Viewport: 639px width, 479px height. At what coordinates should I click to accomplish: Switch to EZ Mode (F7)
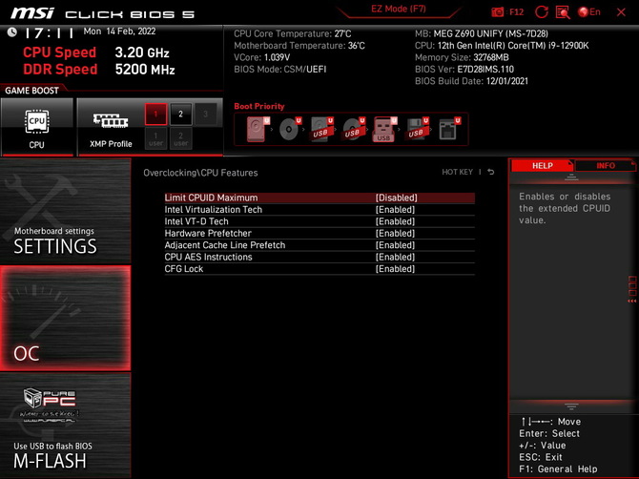(398, 9)
